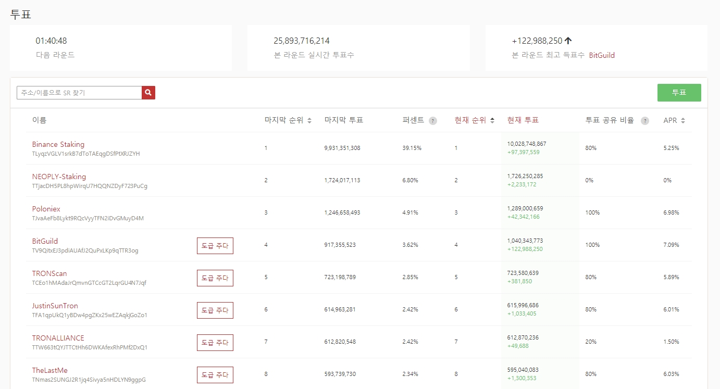Click realtime vote total 25,893,716,214

302,41
